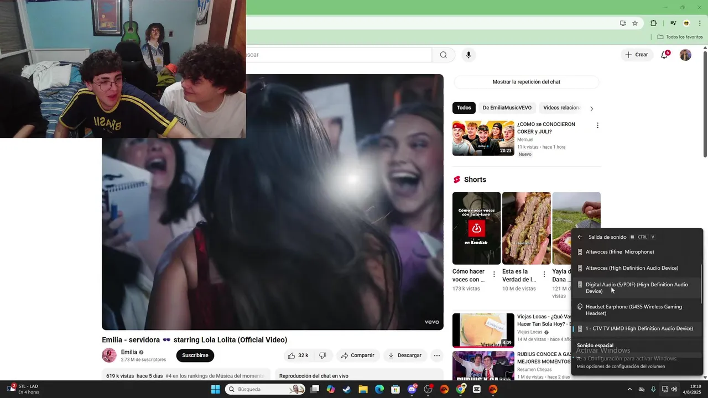
Task: Start voice search with the microphone icon
Action: tap(468, 55)
